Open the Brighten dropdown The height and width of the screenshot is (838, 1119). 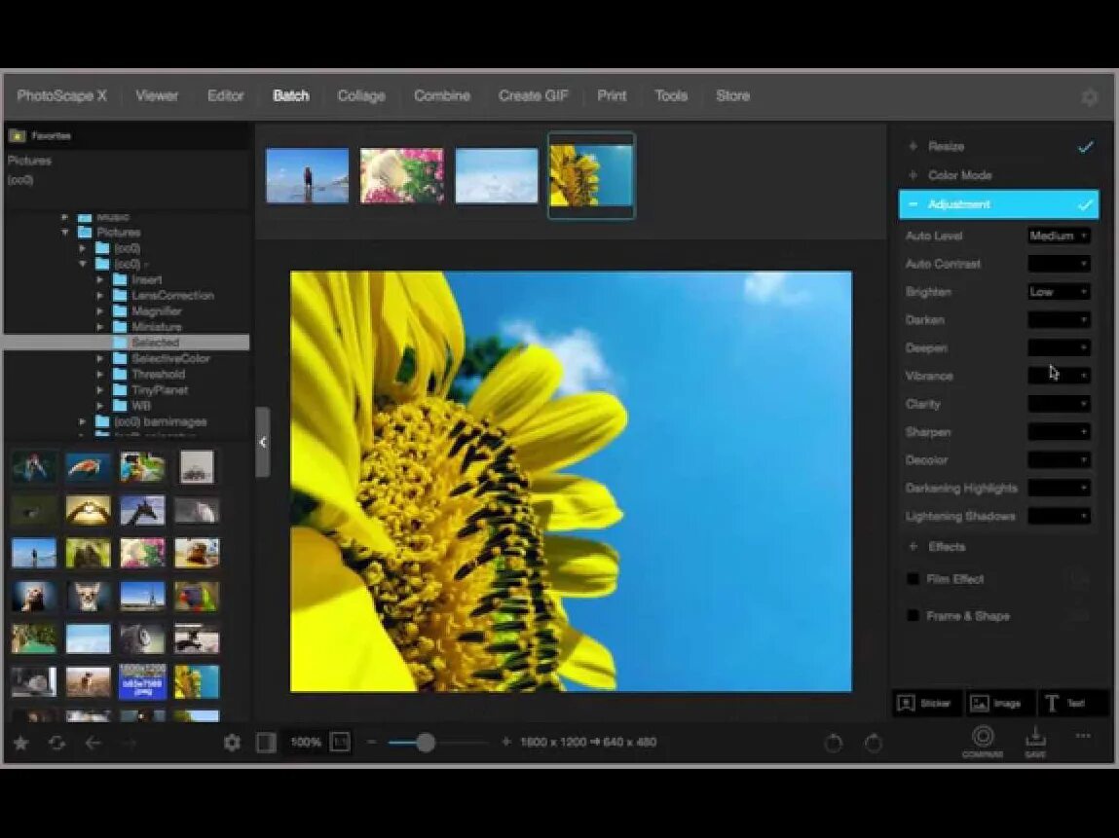[1059, 292]
